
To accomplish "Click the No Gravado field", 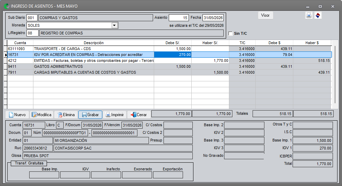I will (244, 156).
